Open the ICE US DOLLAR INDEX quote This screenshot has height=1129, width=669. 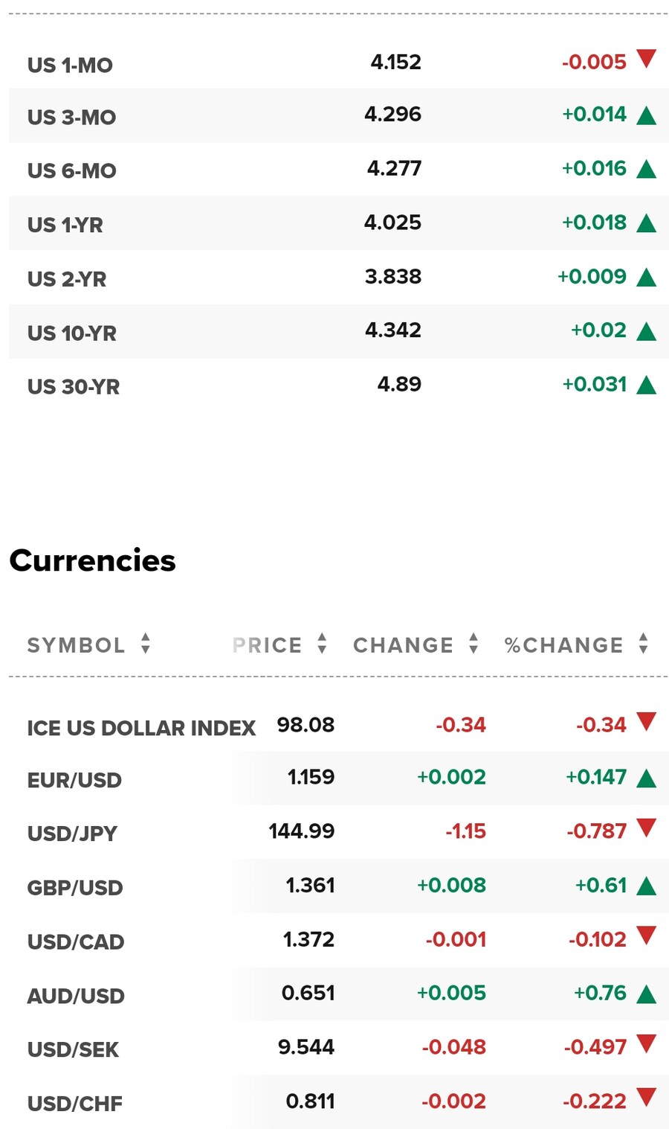click(x=141, y=728)
